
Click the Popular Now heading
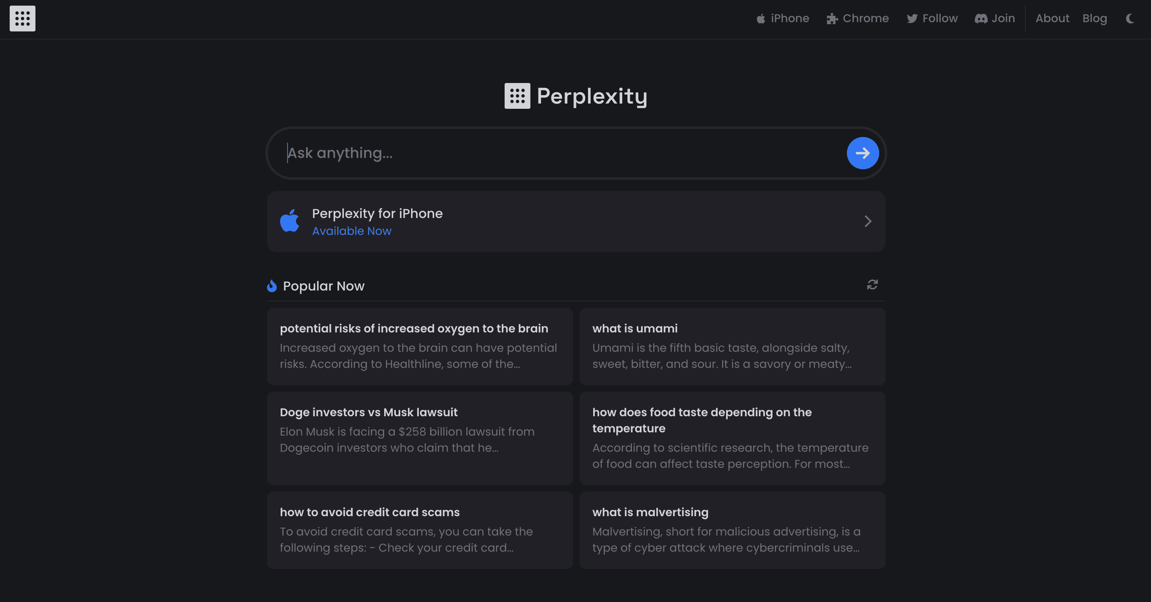pos(323,286)
